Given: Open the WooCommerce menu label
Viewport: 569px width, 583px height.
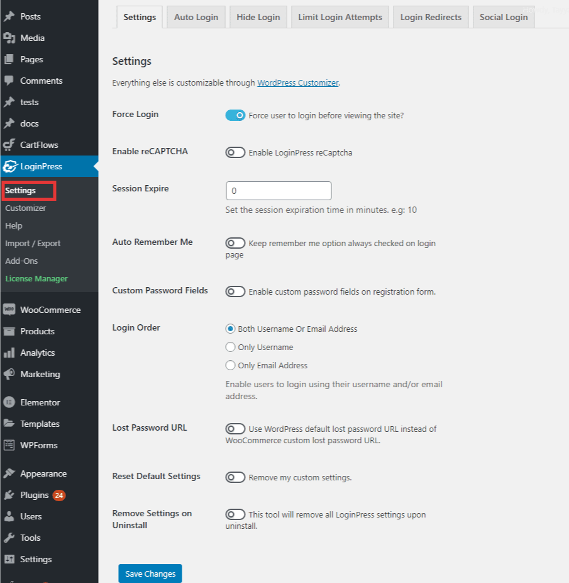Looking at the screenshot, I should point(50,310).
